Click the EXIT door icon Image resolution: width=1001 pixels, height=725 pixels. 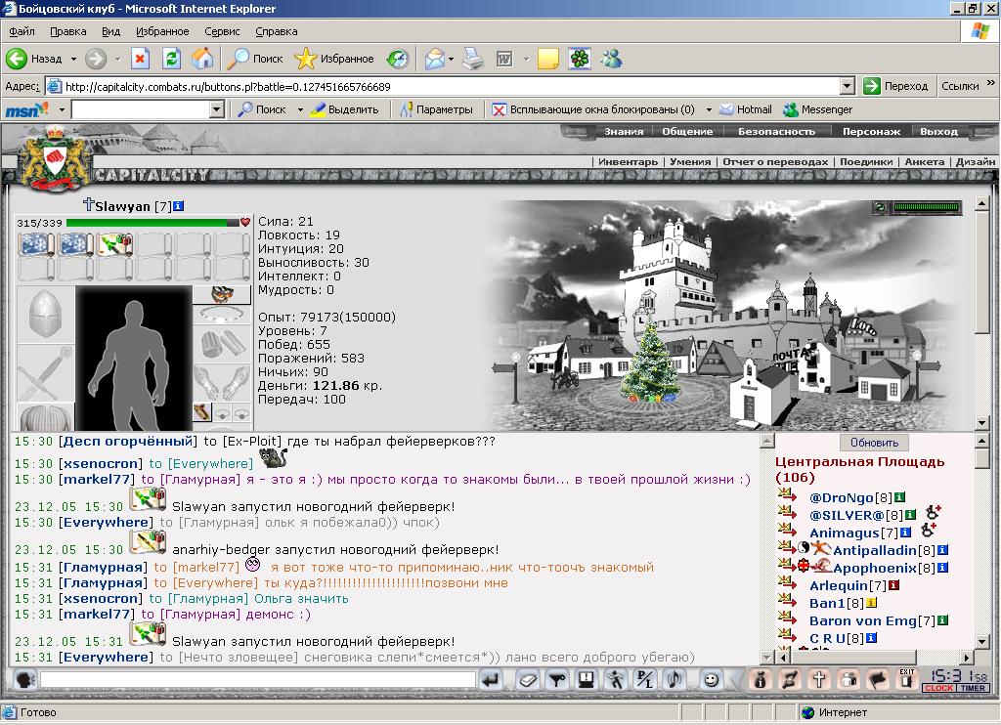tap(906, 679)
